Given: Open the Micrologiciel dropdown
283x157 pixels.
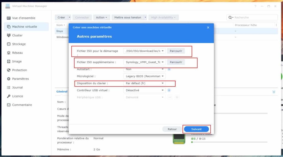Looking at the screenshot, I should (144, 76).
